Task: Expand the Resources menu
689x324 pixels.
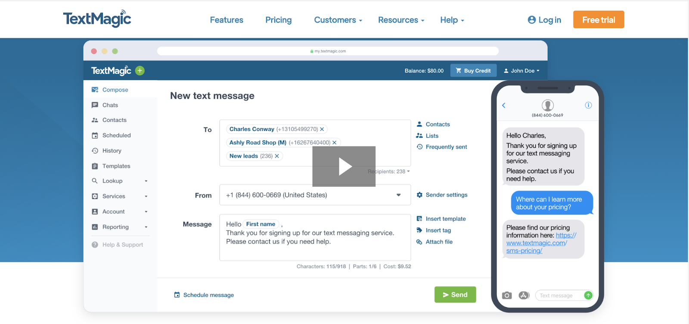Action: click(x=401, y=20)
